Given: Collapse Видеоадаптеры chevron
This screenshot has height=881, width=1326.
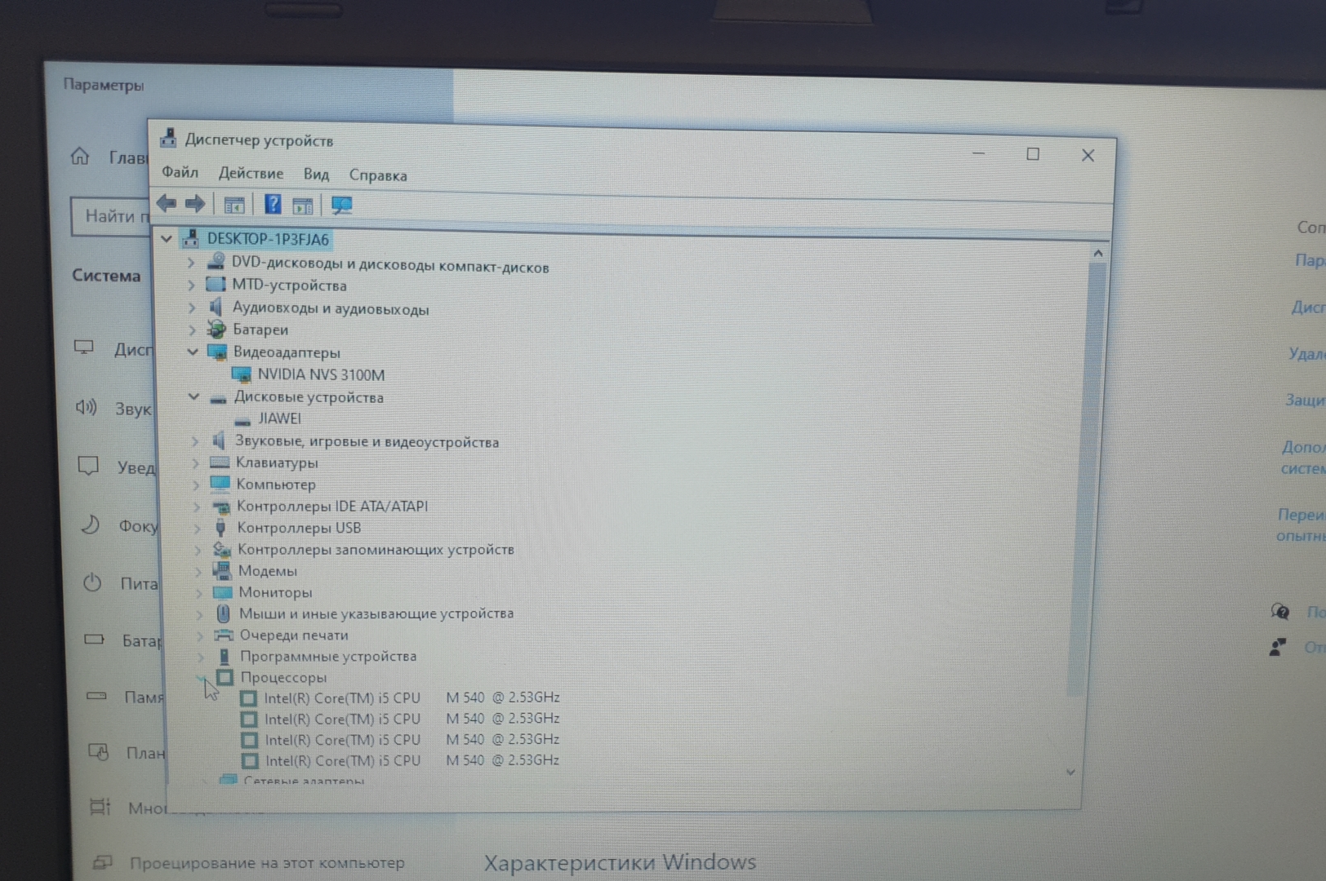Looking at the screenshot, I should [x=192, y=352].
